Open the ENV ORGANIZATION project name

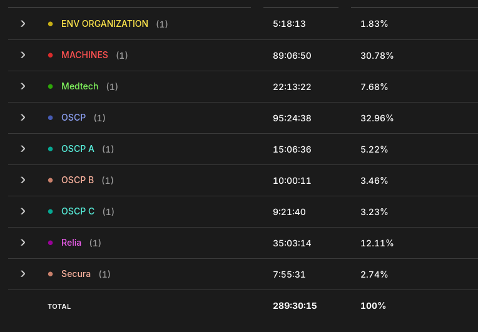(x=104, y=24)
